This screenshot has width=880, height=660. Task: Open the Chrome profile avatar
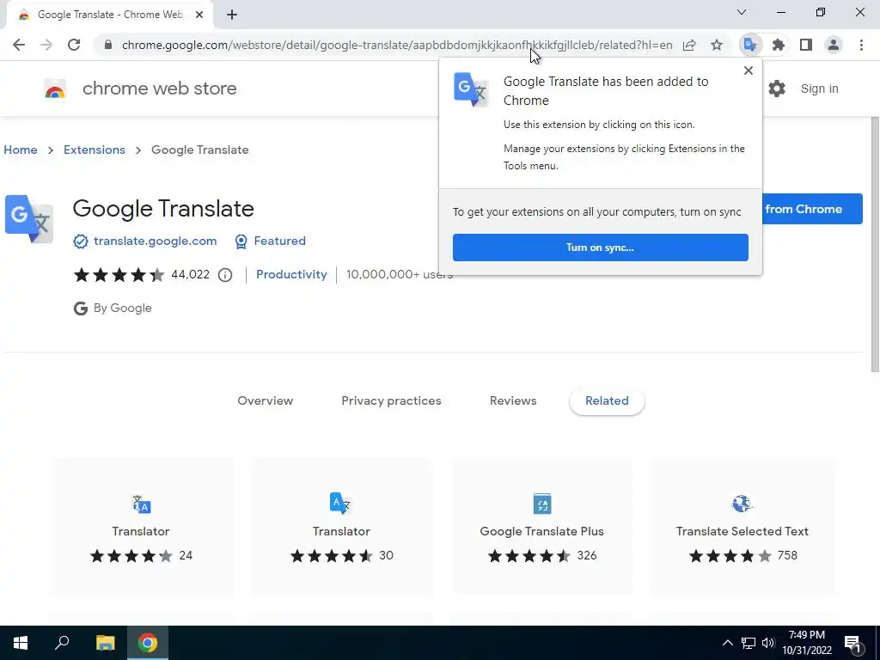(x=834, y=45)
